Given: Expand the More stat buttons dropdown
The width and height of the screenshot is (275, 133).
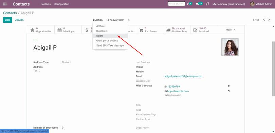Looking at the screenshot, I should click(x=230, y=30).
